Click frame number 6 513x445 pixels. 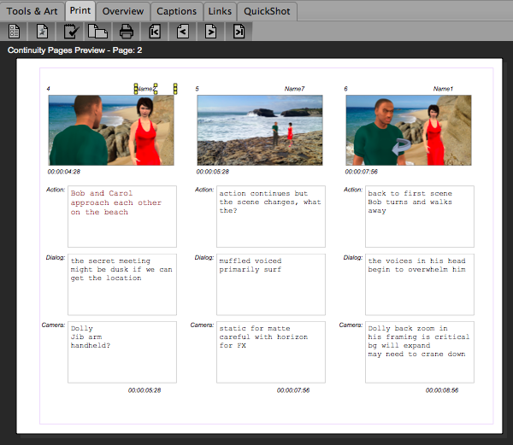(345, 89)
